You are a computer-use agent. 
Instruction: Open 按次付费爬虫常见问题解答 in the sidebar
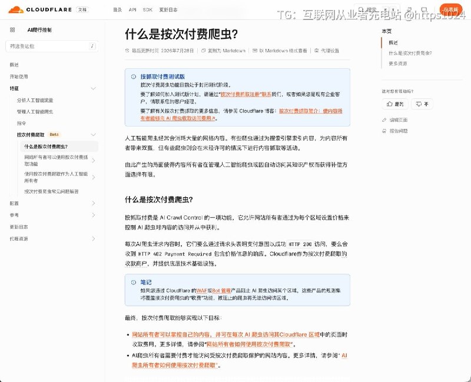pyautogui.click(x=51, y=191)
